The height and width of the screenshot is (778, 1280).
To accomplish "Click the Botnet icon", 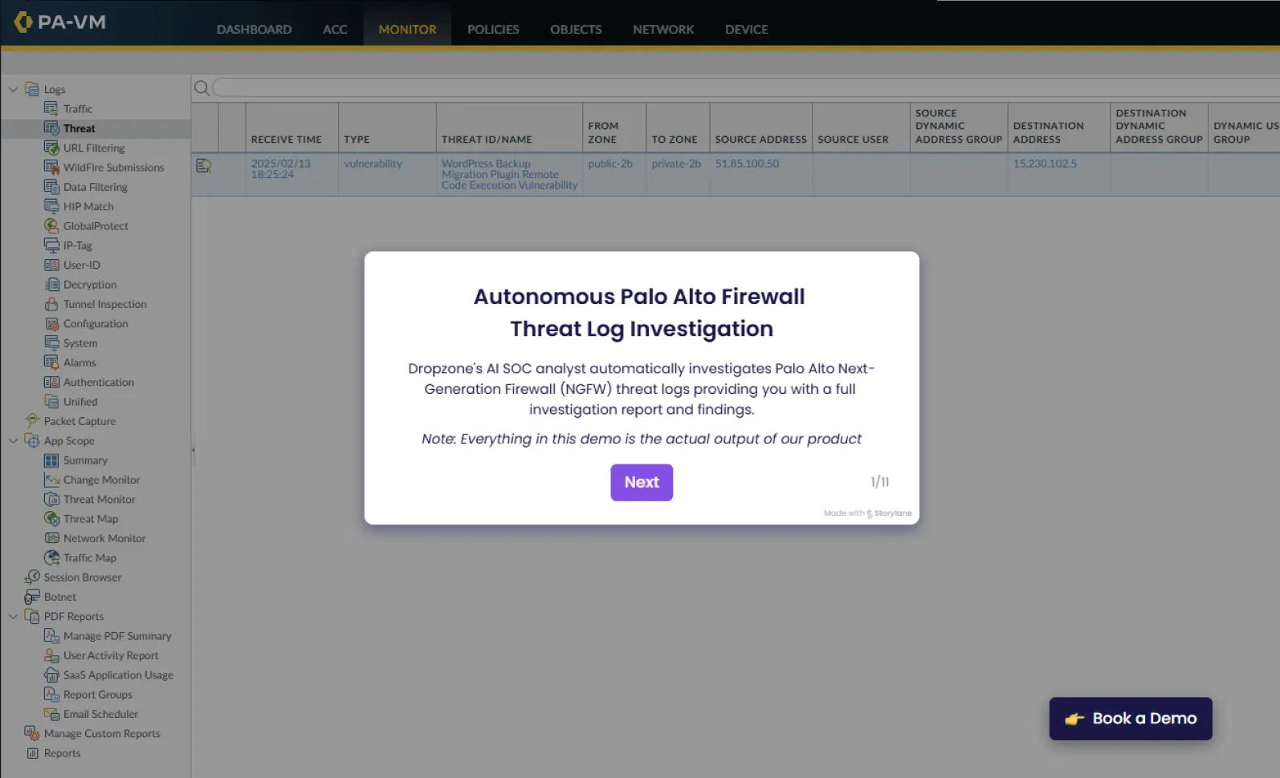I will tap(32, 597).
